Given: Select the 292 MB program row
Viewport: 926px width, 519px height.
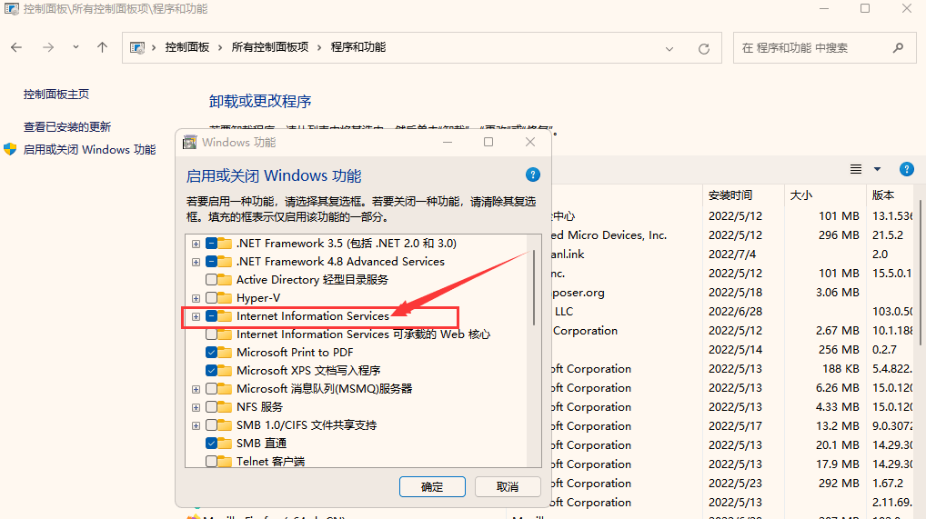Looking at the screenshot, I should pos(732,484).
